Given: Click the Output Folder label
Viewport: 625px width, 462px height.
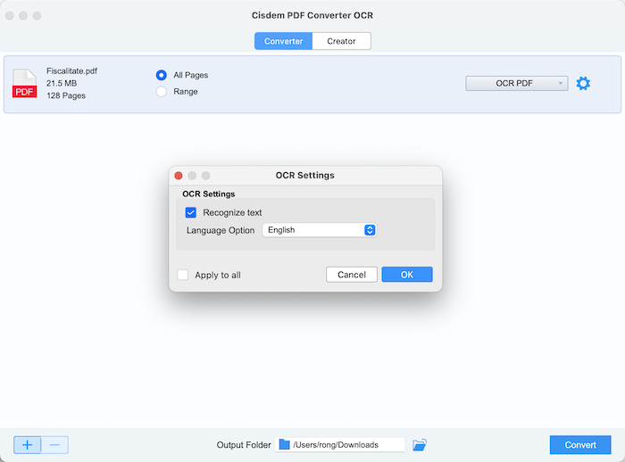Looking at the screenshot, I should [x=244, y=445].
